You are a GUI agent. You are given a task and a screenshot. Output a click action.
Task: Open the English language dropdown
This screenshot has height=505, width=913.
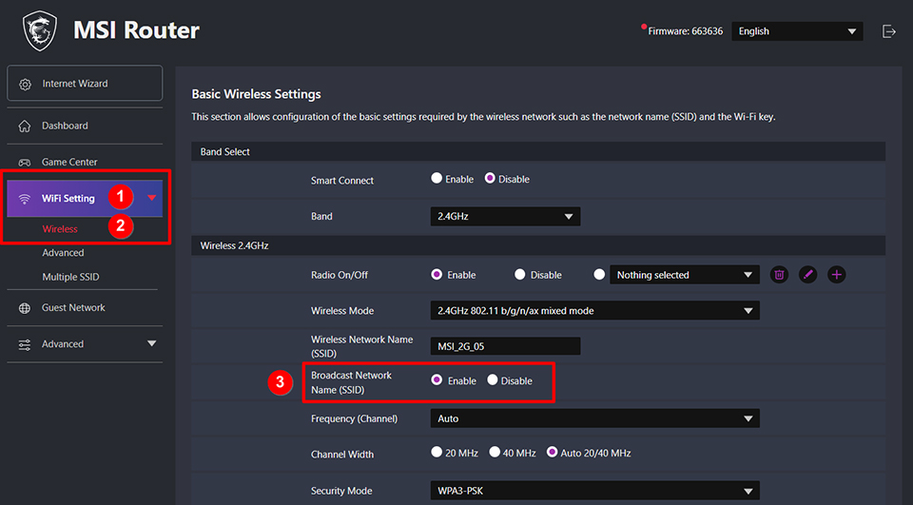[x=797, y=31]
